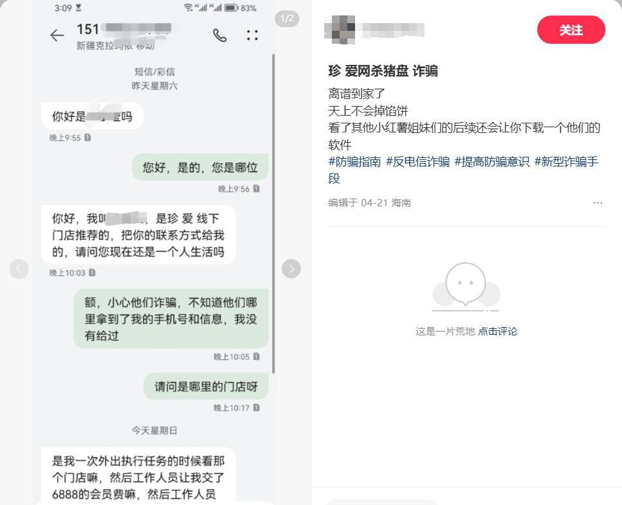622x505 pixels.
Task: Go to the next image with the right arrow
Action: coord(291,269)
